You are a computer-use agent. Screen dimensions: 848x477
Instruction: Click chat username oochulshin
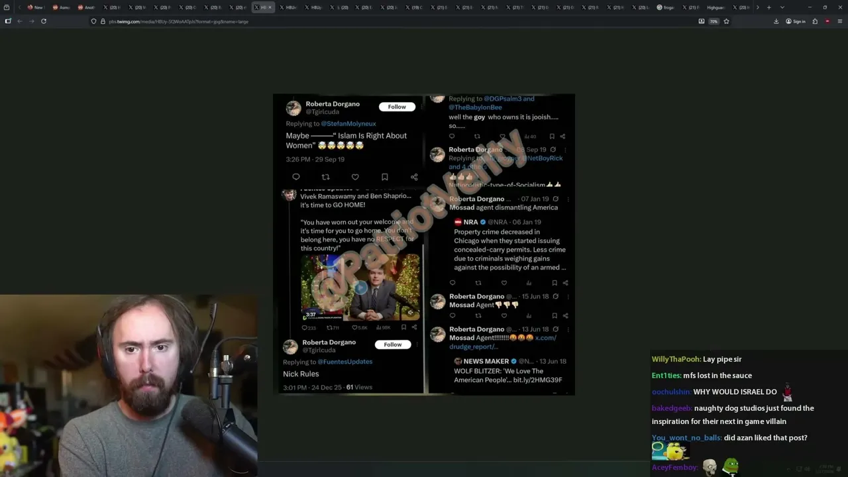[x=671, y=392]
